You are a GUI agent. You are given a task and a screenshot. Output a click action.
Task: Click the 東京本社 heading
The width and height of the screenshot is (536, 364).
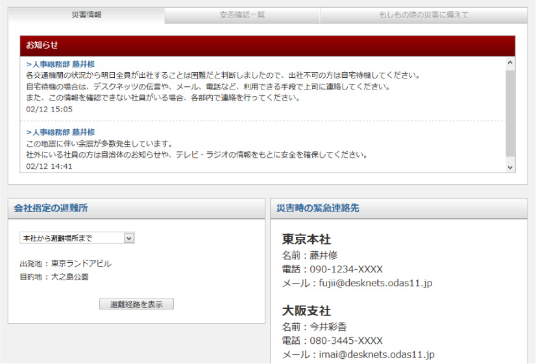click(306, 239)
